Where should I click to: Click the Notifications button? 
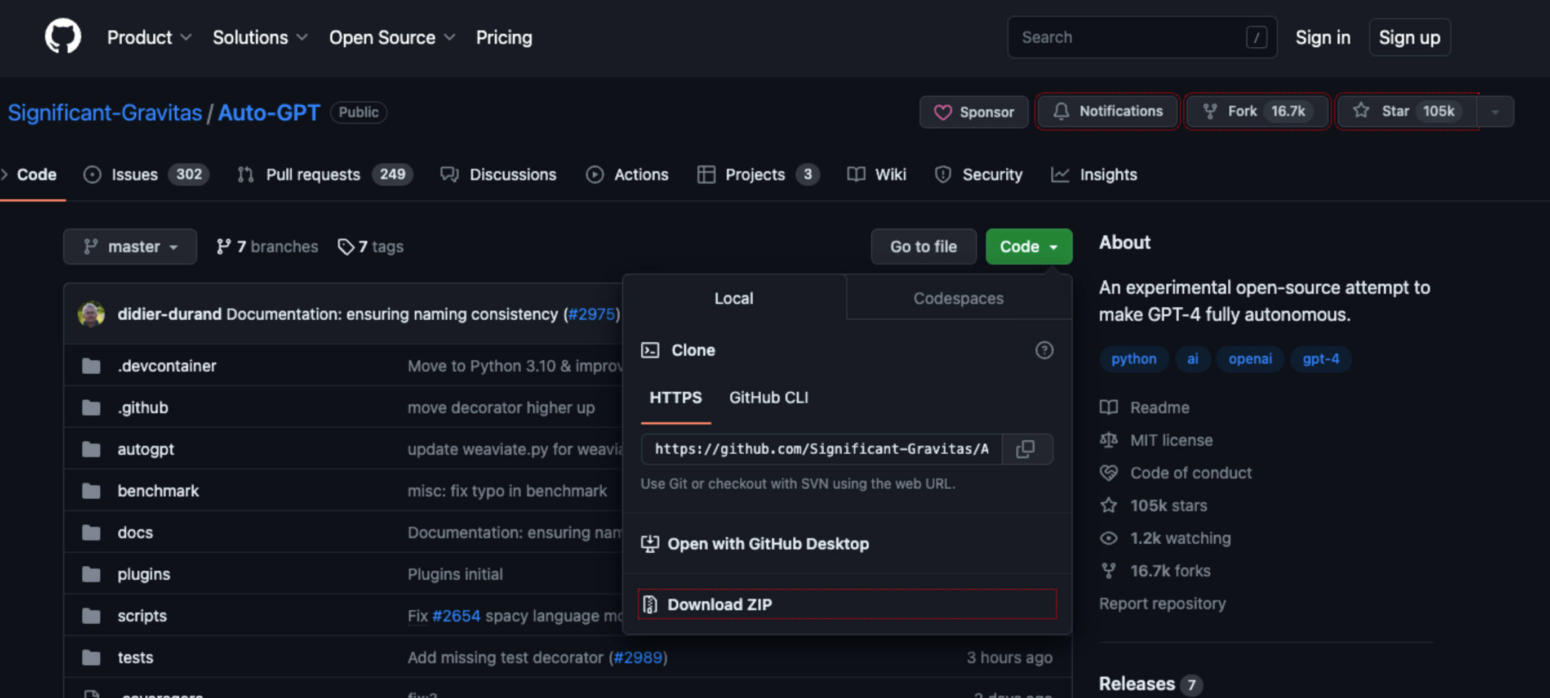point(1107,111)
